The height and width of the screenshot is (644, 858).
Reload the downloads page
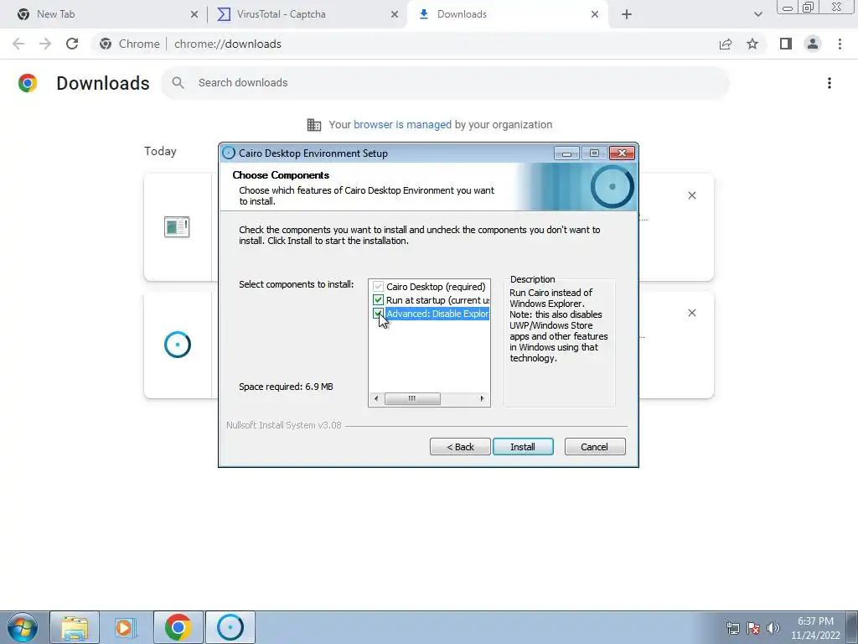point(72,44)
